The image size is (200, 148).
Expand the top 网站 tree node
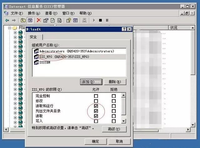coord(10,28)
